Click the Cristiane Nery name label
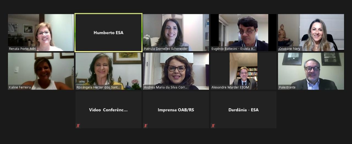The image size is (352, 144). pyautogui.click(x=290, y=49)
